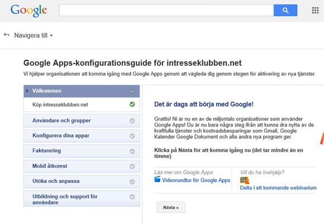Open Utbildning och support för användare section

coord(82,198)
